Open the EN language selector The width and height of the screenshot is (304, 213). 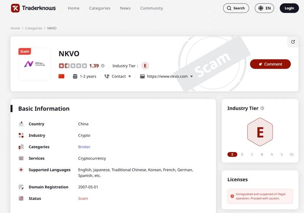[264, 8]
